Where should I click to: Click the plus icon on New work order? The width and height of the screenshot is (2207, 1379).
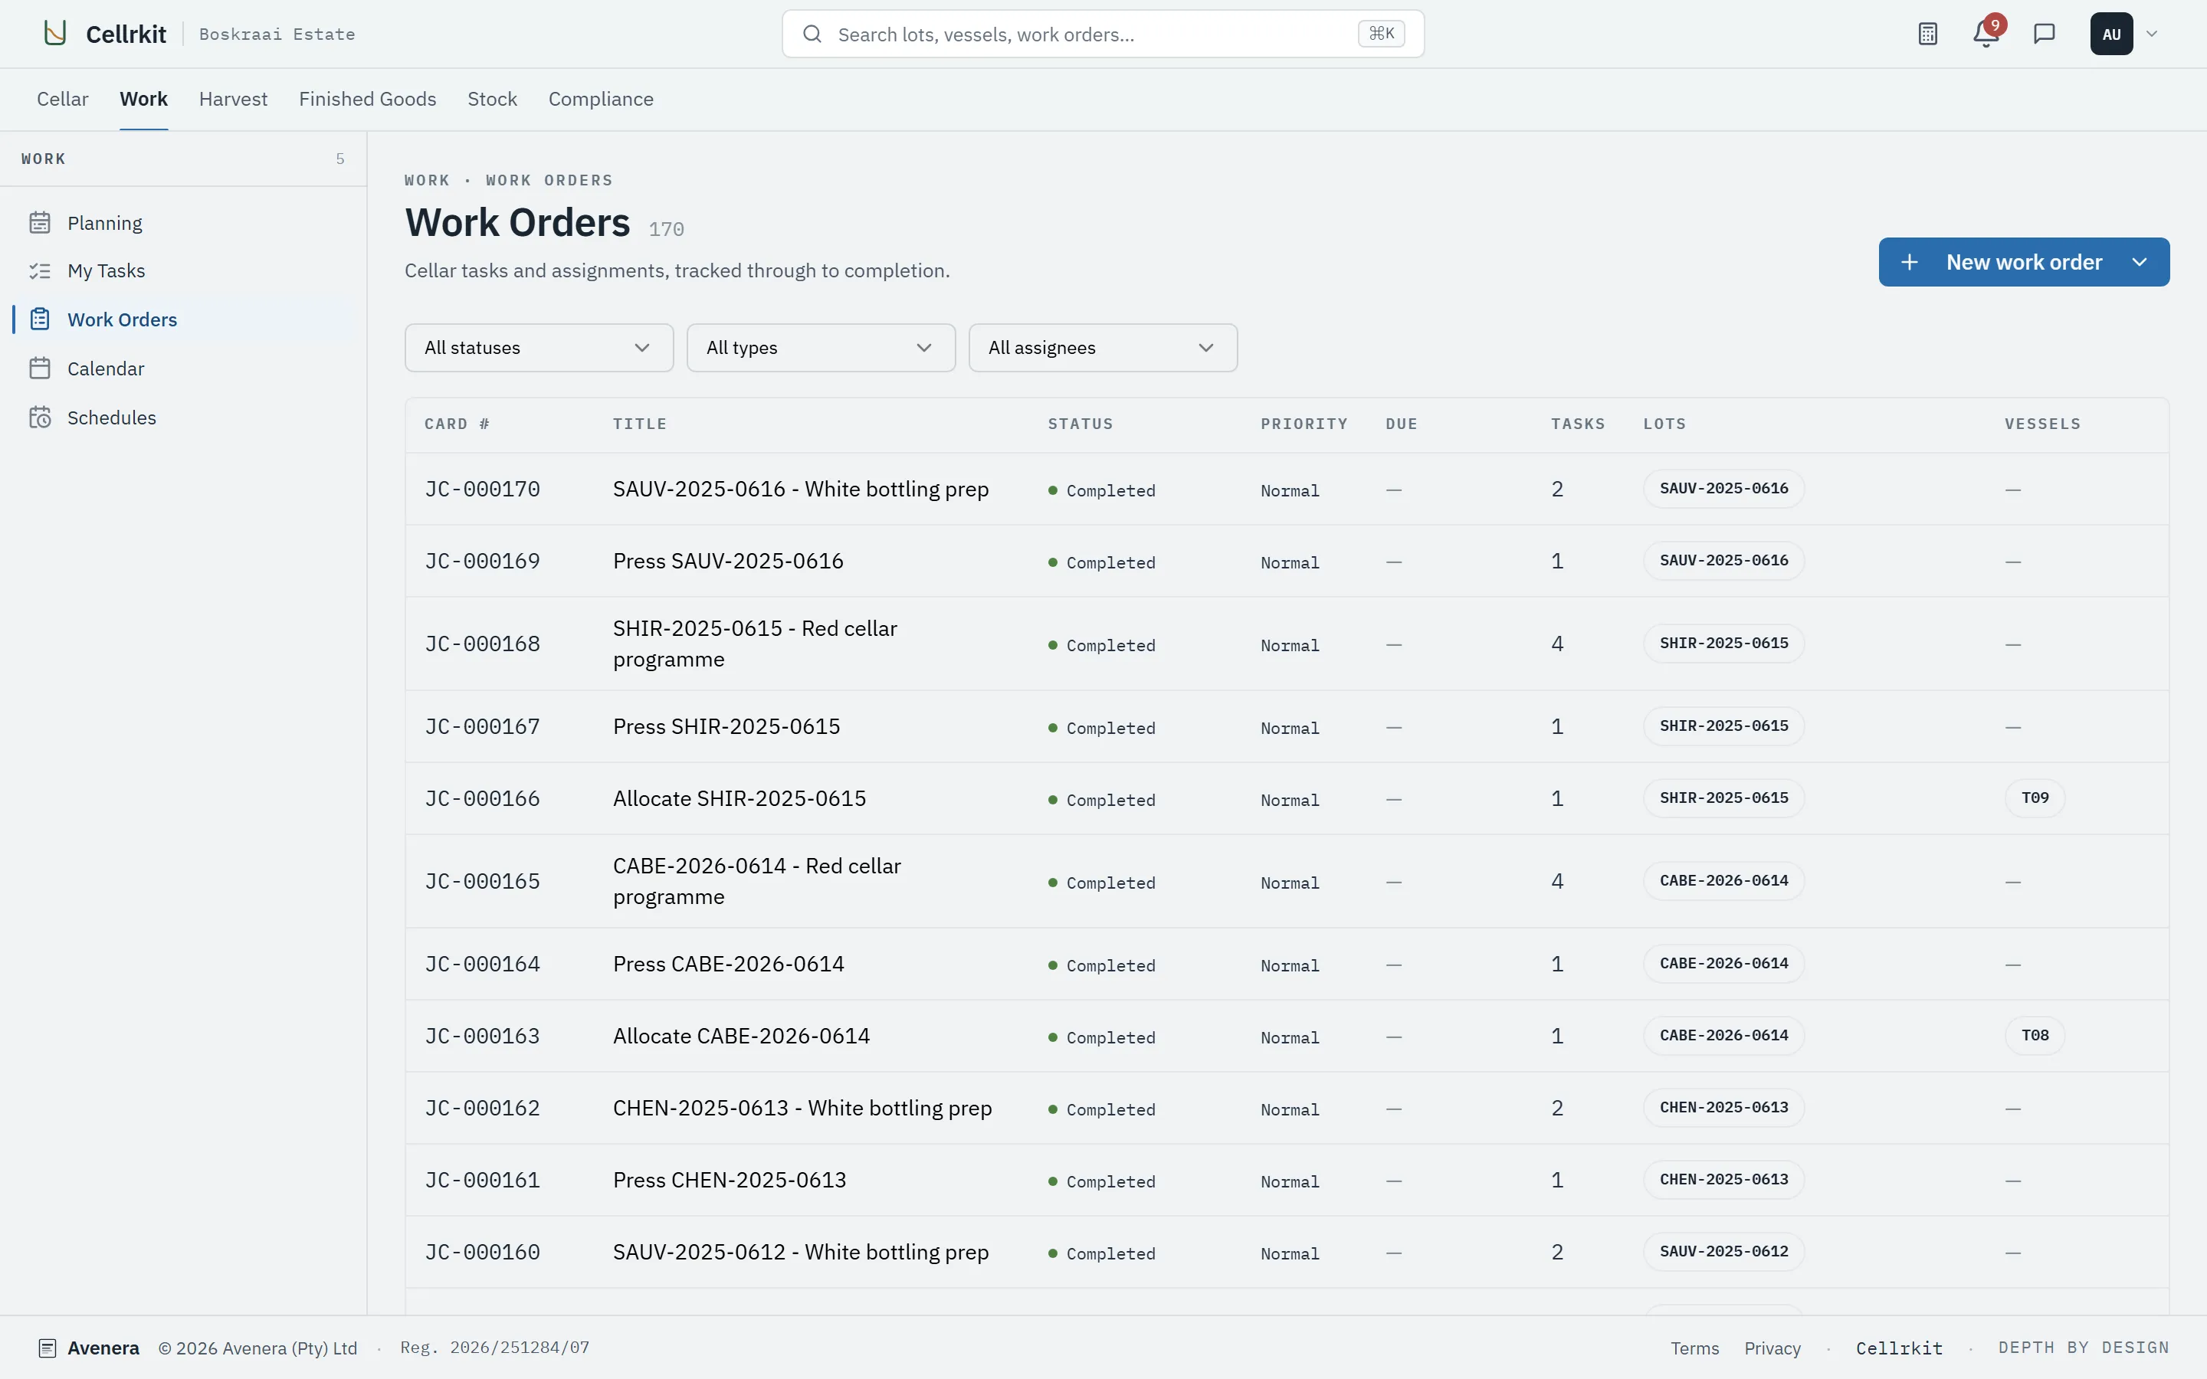coord(1909,263)
